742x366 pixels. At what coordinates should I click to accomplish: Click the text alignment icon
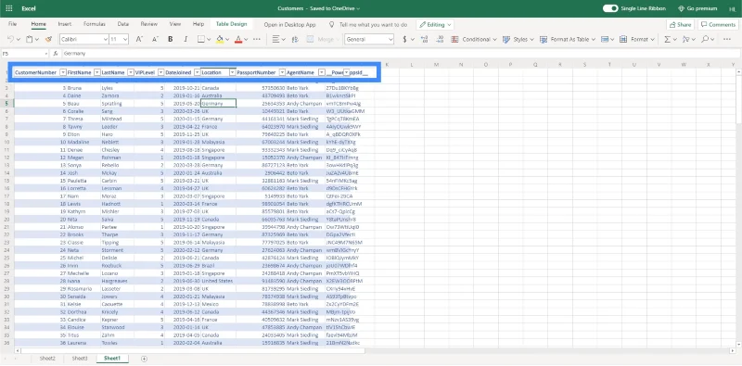coord(276,39)
